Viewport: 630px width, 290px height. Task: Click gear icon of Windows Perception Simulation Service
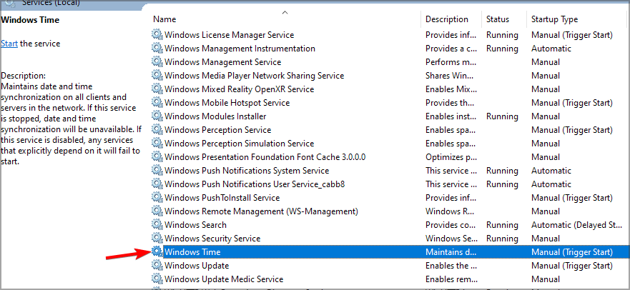coord(157,143)
